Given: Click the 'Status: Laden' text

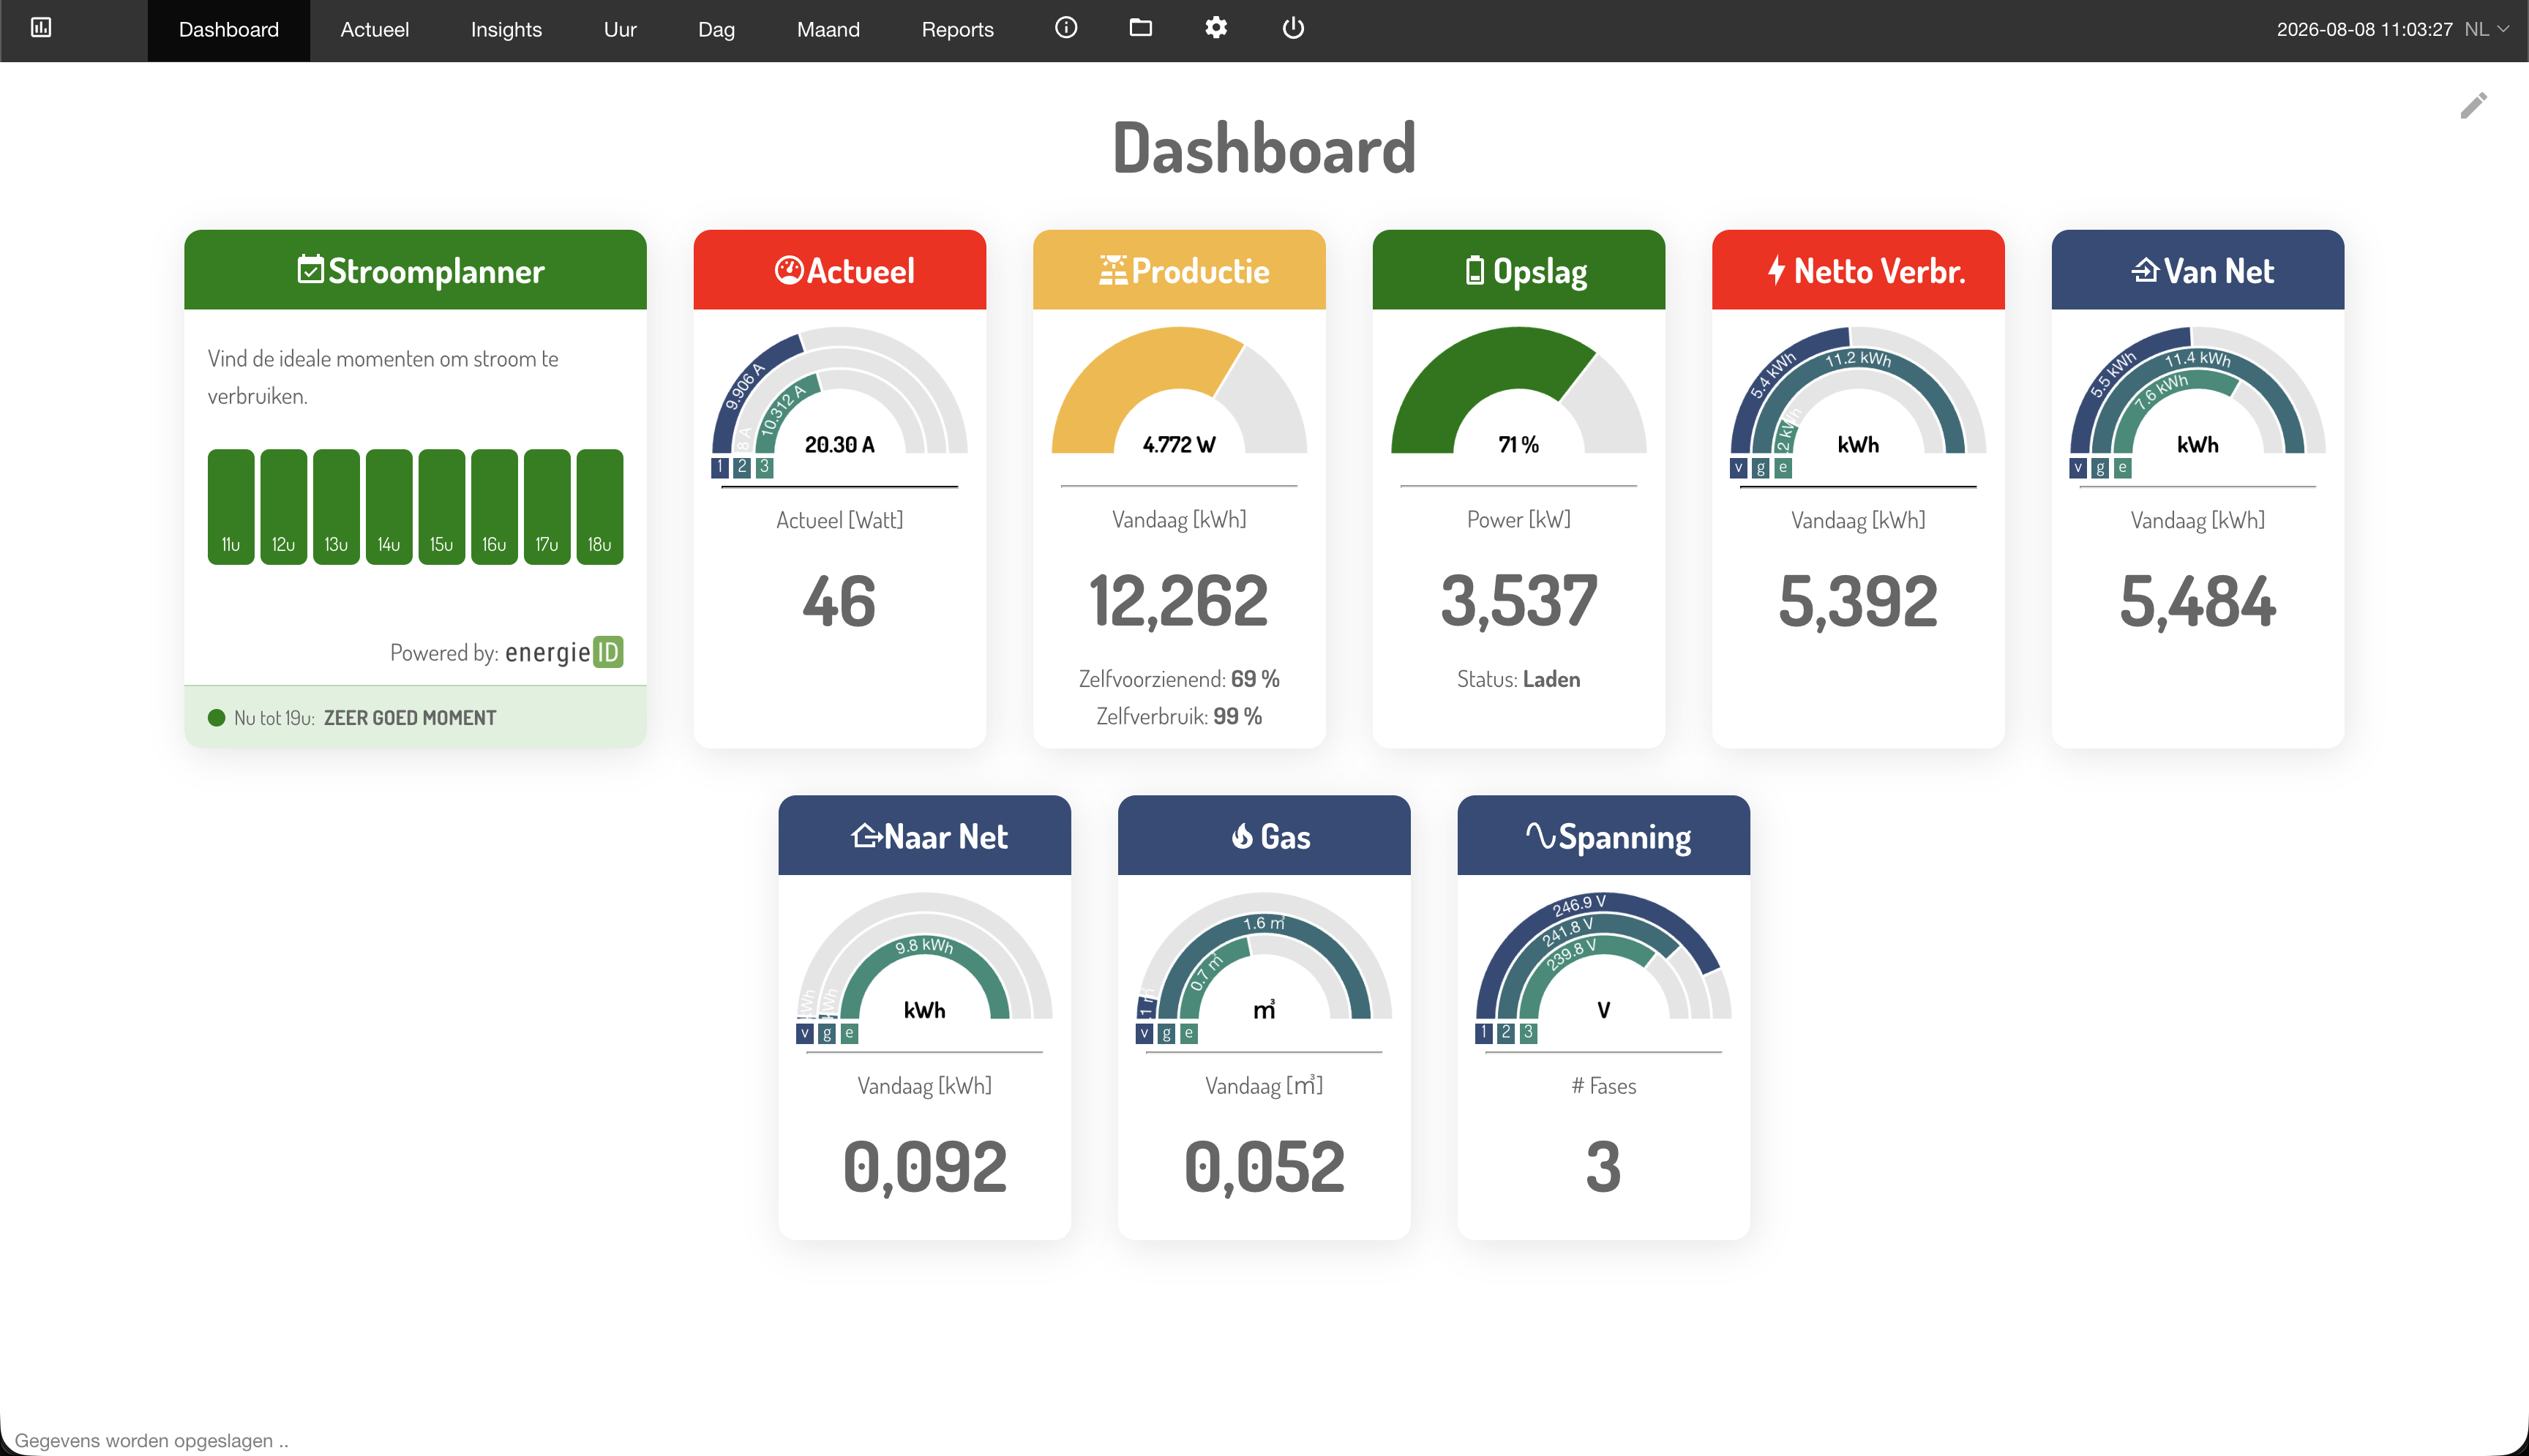Looking at the screenshot, I should pos(1518,679).
